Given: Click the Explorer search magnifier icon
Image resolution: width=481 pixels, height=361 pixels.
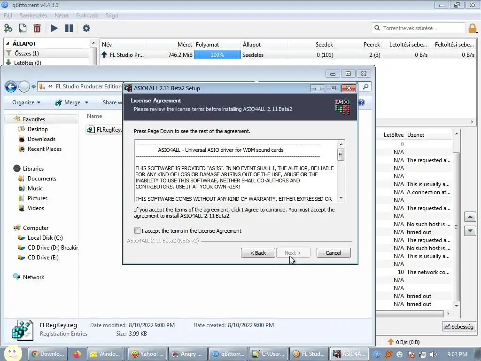Looking at the screenshot, I should 365,87.
